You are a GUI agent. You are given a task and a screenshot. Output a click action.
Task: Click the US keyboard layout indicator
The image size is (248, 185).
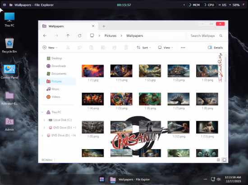(x=222, y=5)
